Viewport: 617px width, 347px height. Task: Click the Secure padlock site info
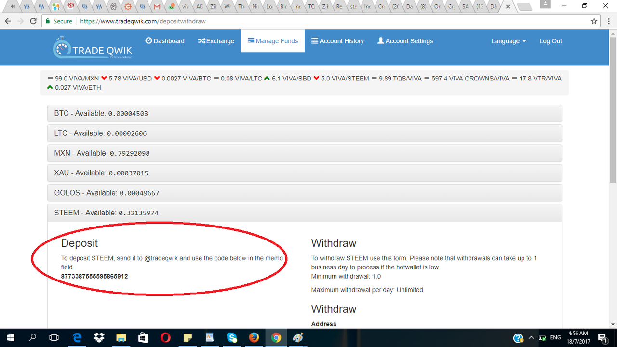coord(59,21)
